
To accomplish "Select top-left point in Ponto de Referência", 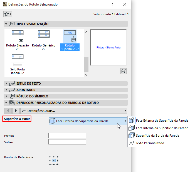I will [x=50, y=157].
